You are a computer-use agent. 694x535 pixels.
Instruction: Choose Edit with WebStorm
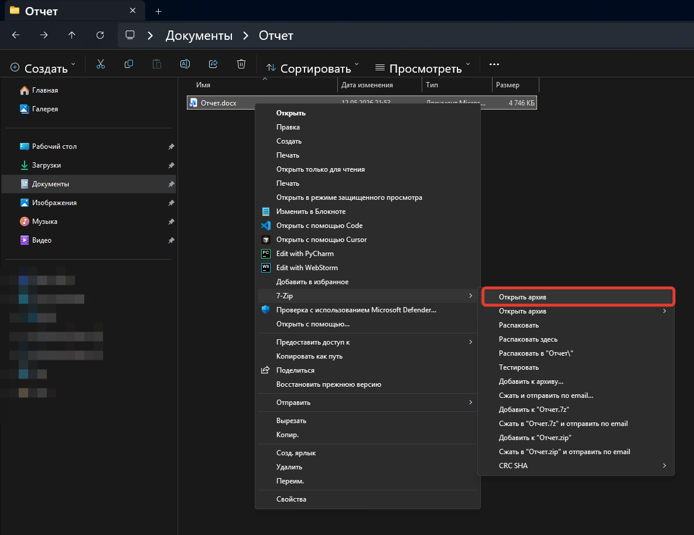point(367,267)
